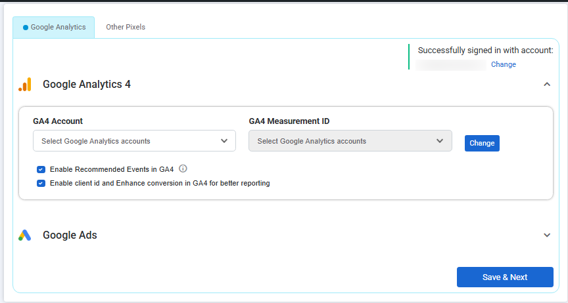Click the Google Analytics 4 bar-chart logo
Image resolution: width=568 pixels, height=303 pixels.
pos(25,84)
